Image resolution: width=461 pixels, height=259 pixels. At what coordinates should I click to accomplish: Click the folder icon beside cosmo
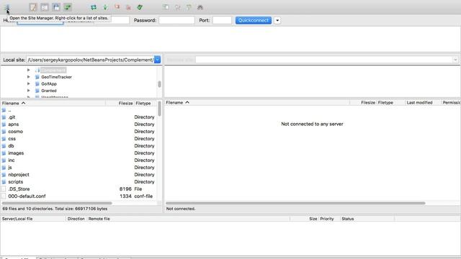[x=4, y=132]
